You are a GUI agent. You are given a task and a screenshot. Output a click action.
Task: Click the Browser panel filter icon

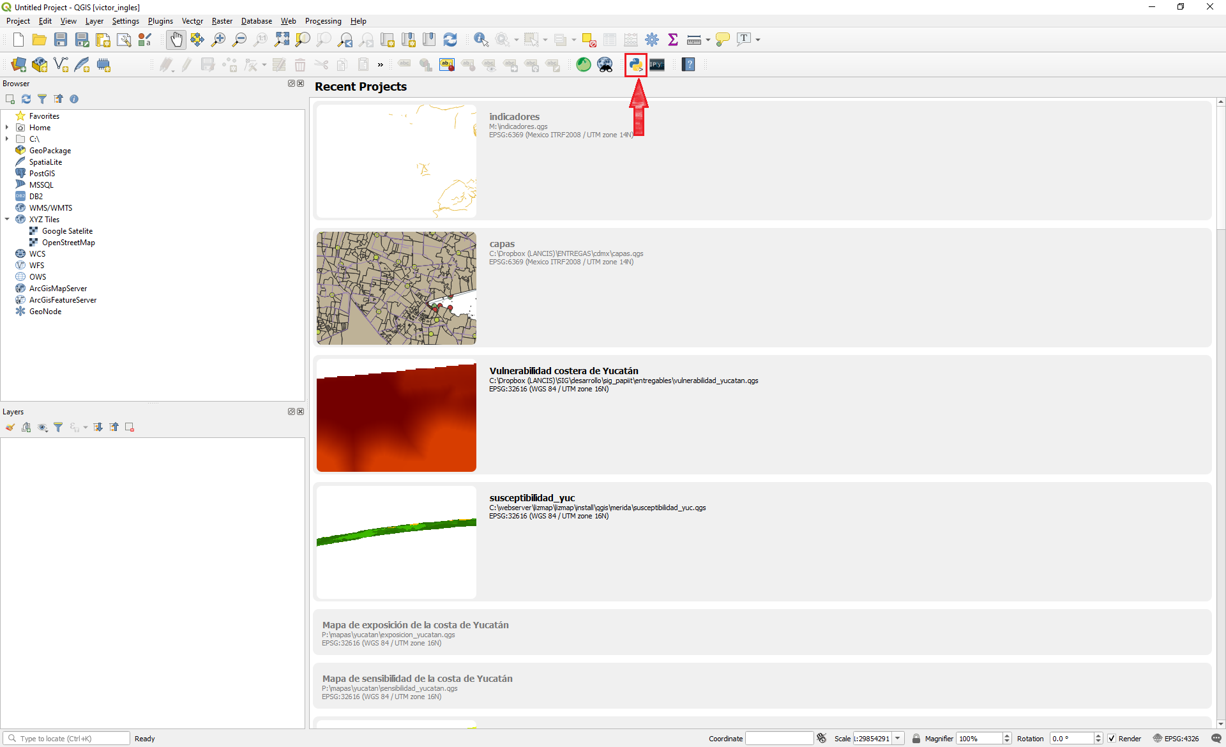pyautogui.click(x=42, y=99)
